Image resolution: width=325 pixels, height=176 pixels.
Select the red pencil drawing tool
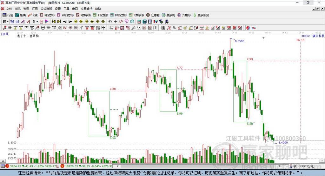click(4, 28)
